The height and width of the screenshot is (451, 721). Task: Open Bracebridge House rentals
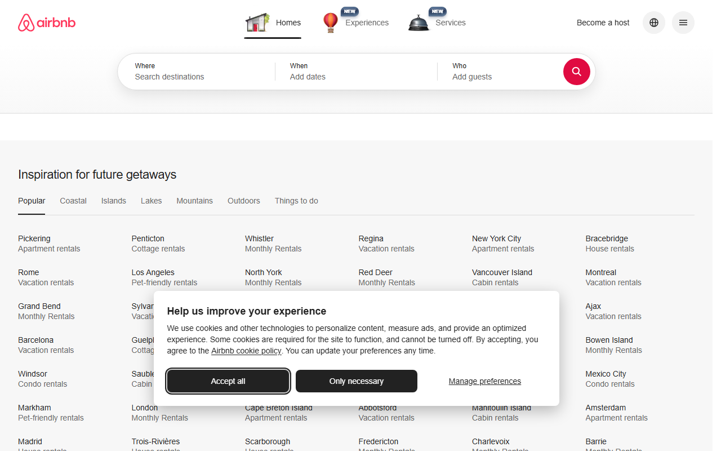609,244
